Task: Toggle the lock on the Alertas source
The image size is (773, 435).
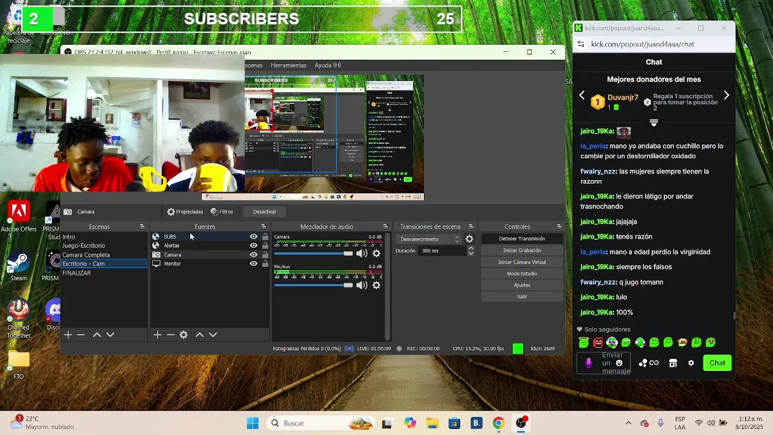Action: (x=265, y=246)
